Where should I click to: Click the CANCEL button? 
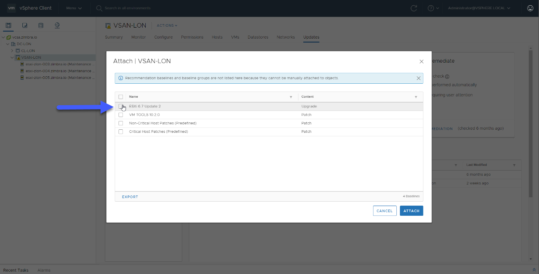[384, 211]
